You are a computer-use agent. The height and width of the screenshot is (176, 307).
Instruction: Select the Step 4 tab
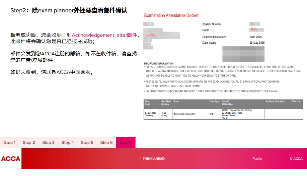coord(68,143)
